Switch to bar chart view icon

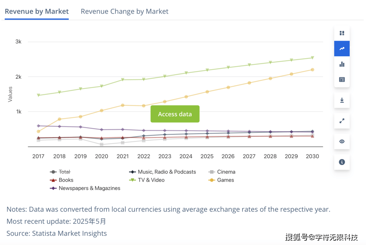pos(342,64)
